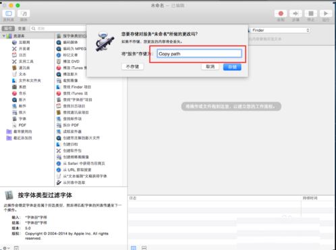Select the Movies (影片) category
The height and width of the screenshot is (250, 336).
pos(22,99)
